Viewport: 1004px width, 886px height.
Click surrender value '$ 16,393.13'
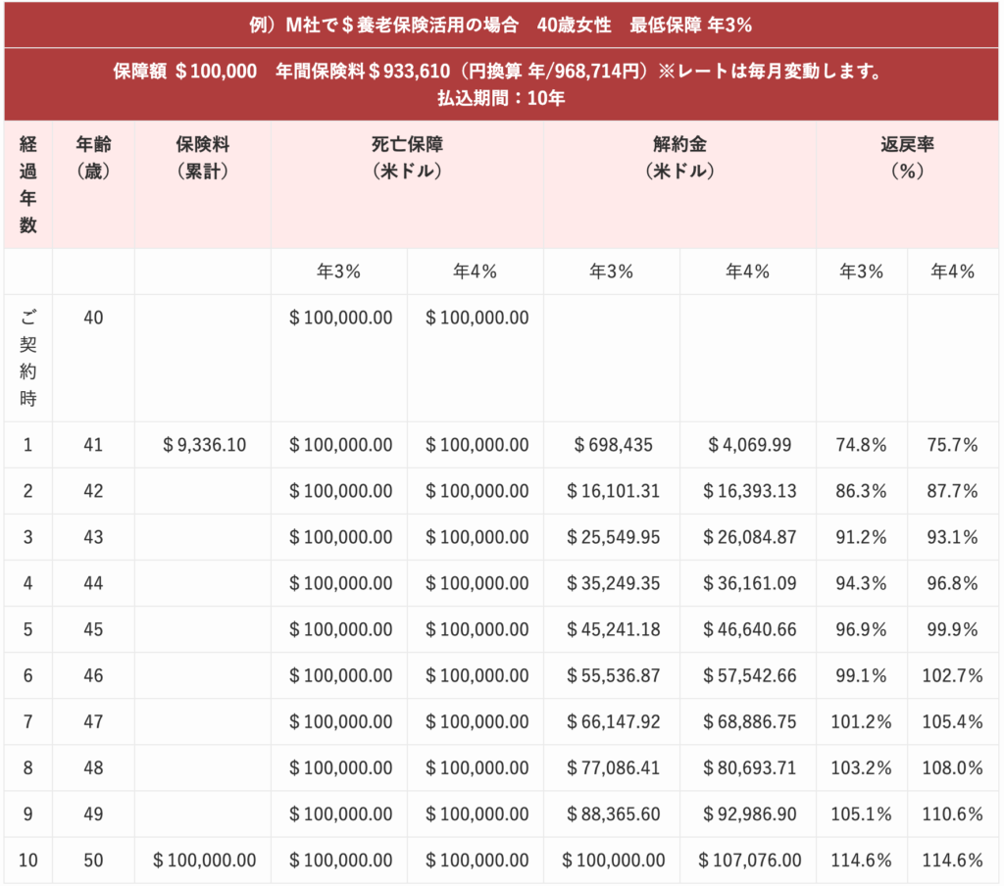[749, 491]
